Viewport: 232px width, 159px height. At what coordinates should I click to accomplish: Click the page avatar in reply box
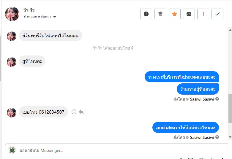tap(12, 150)
